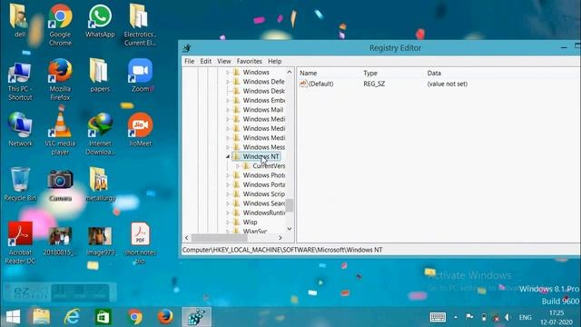
Task: Open the View menu in Registry Editor
Action: [x=224, y=61]
